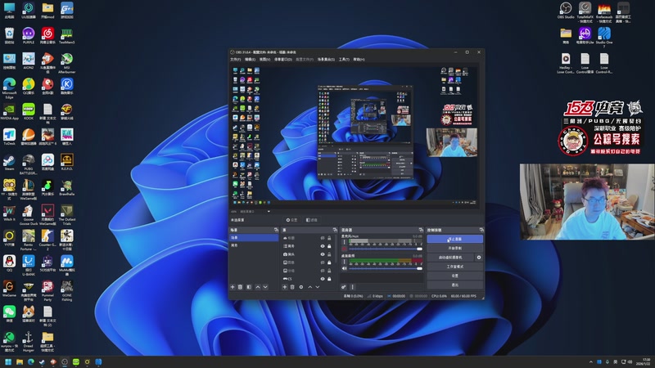655x368 pixels.
Task: Open virtual camera settings gear icon
Action: [479, 257]
